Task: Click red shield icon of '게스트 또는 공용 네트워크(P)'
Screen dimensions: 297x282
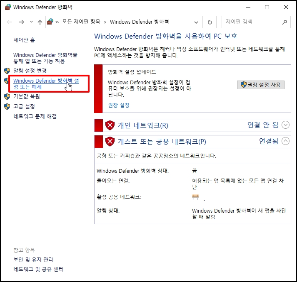Action: (110, 142)
